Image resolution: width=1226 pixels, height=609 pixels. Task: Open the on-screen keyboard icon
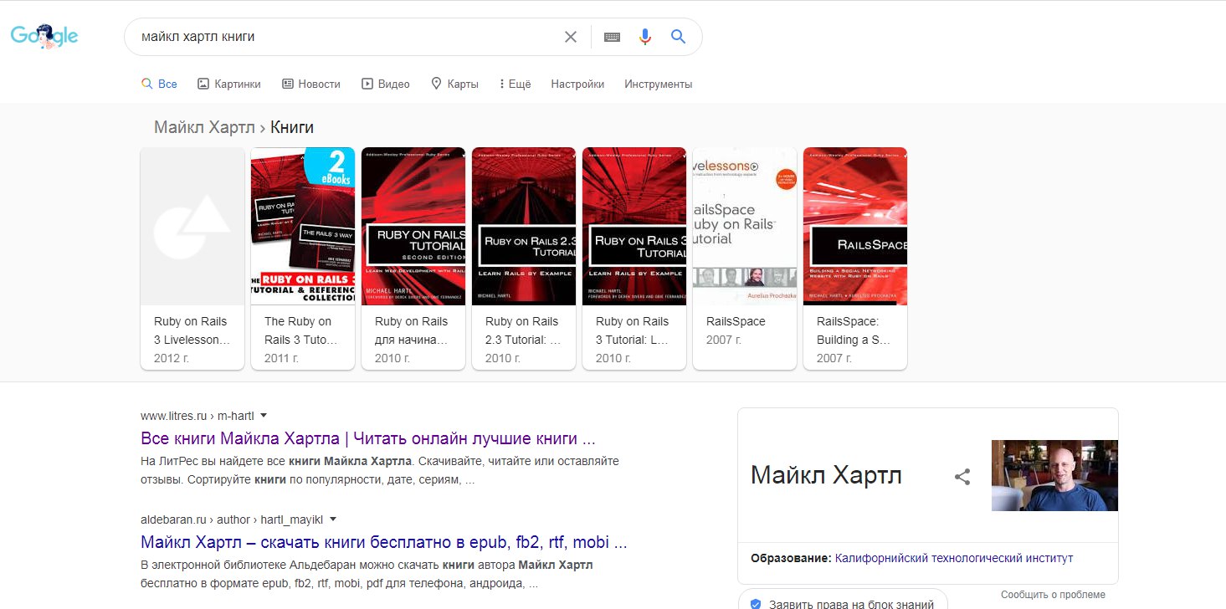(x=612, y=37)
